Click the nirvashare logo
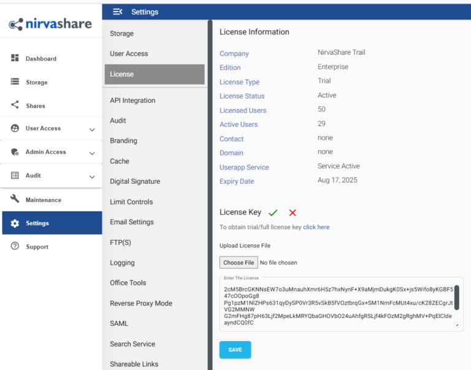The width and height of the screenshot is (471, 370). pos(50,24)
